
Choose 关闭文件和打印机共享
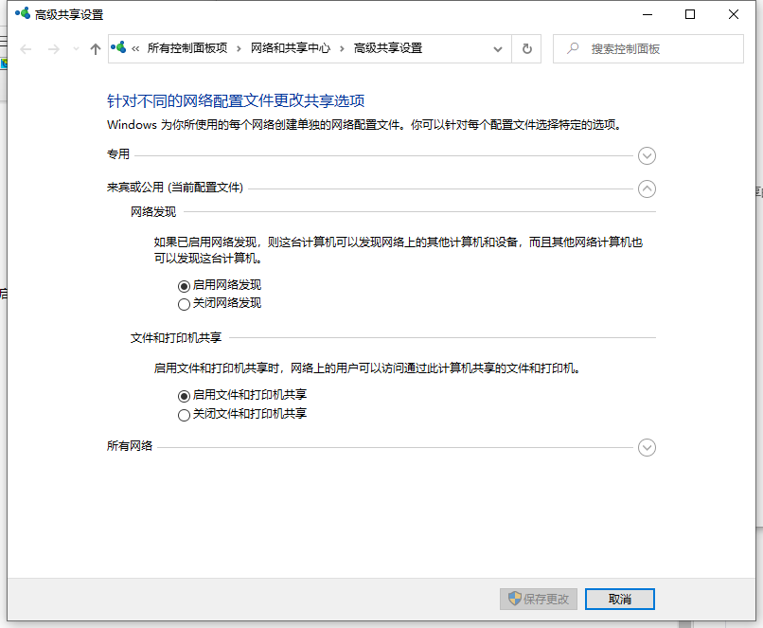[x=184, y=415]
